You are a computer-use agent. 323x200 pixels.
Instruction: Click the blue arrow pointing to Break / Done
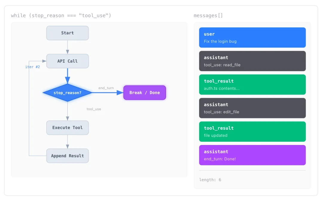click(x=108, y=93)
